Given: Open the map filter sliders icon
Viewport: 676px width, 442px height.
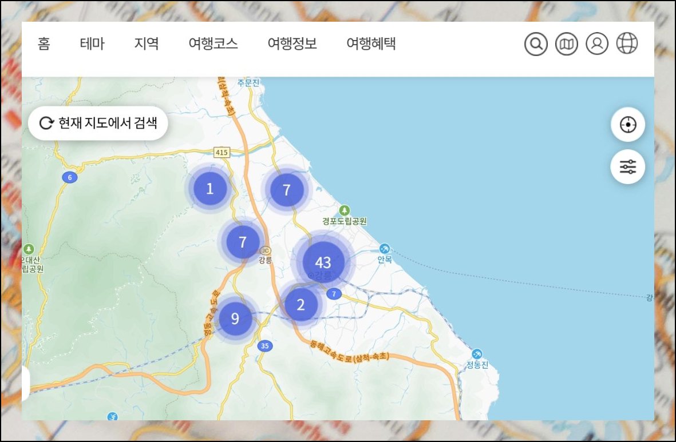Looking at the screenshot, I should [x=628, y=167].
